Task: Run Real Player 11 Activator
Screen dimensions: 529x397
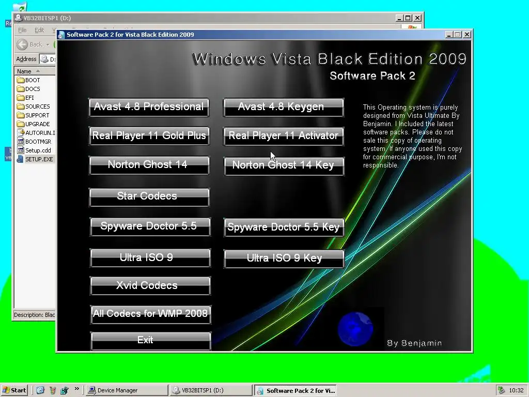Action: click(284, 136)
